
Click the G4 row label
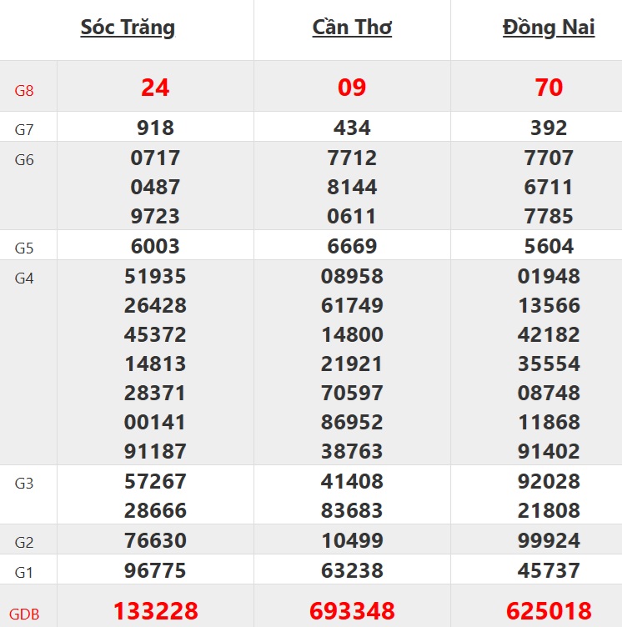(x=24, y=278)
